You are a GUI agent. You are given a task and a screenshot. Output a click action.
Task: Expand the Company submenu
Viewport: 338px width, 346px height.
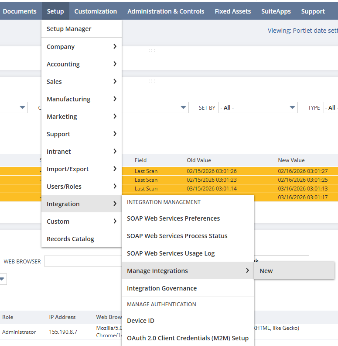(82, 47)
